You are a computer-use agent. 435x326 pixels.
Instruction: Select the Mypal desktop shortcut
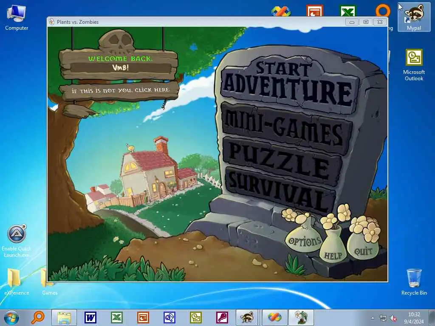point(414,17)
